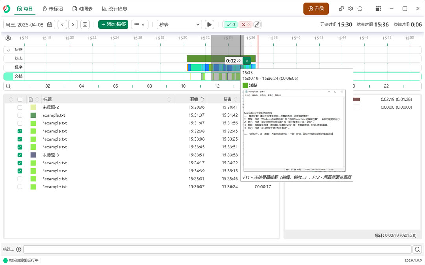Collapse the 标签 timeline chevron

click(x=8, y=50)
